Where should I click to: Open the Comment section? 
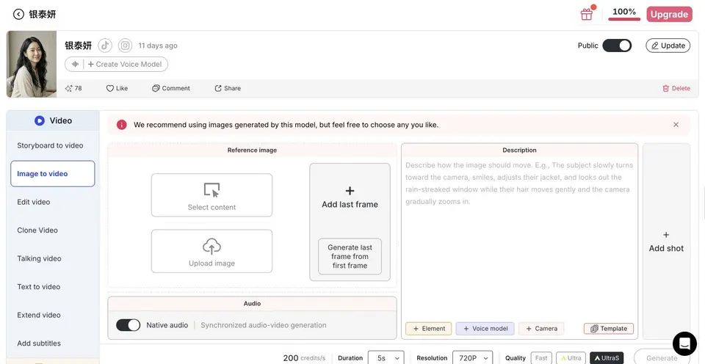(x=171, y=88)
